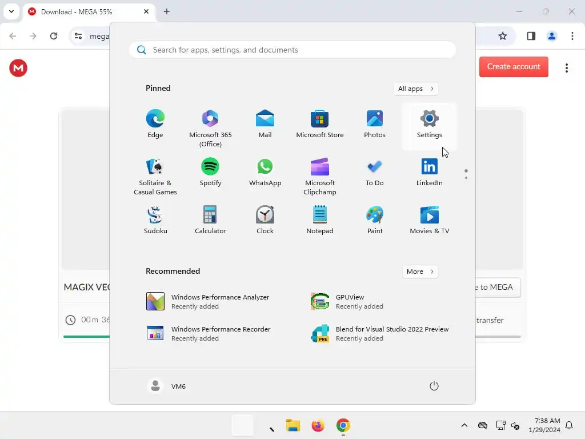Open the Mail app

(265, 124)
